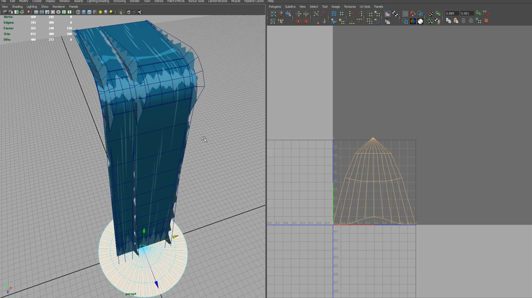
Task: Rotate UVs clockwise red circle icon
Action: point(306,21)
